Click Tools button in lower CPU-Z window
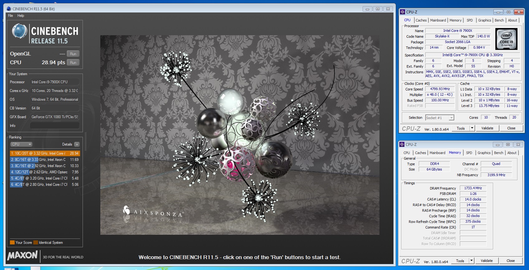The height and width of the screenshot is (270, 529). (x=460, y=261)
